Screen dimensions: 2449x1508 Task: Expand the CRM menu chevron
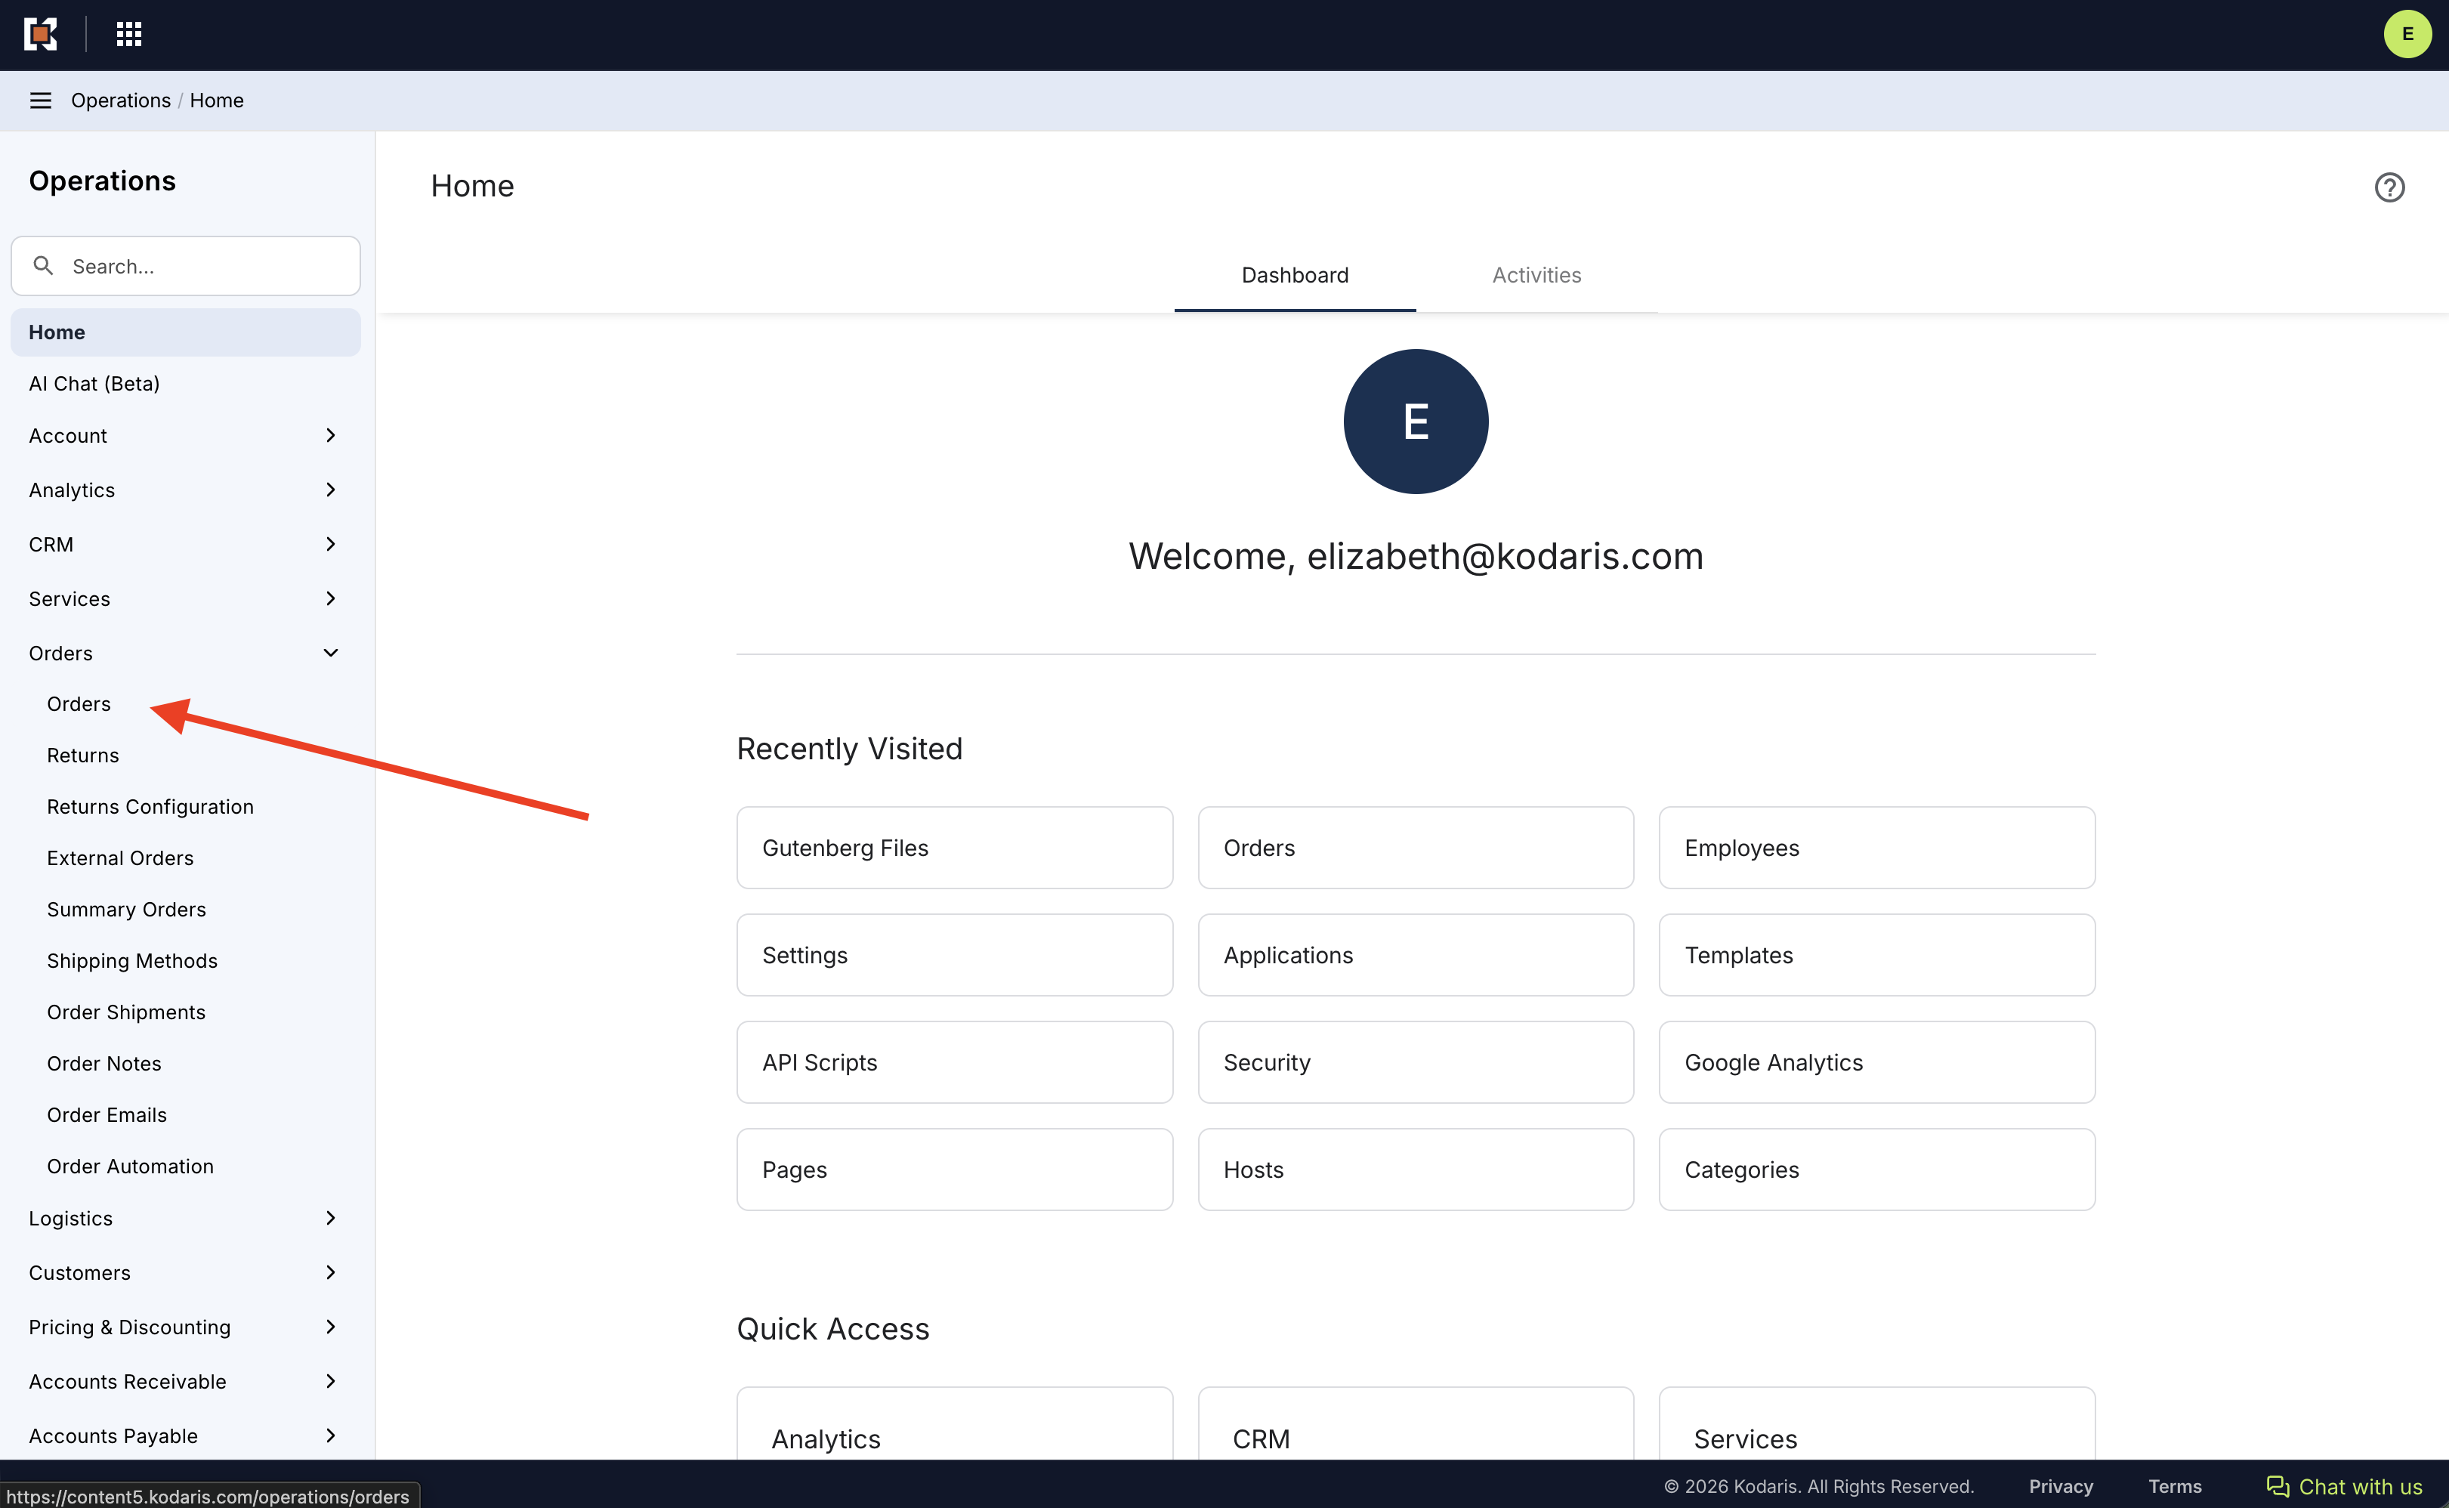coord(331,545)
